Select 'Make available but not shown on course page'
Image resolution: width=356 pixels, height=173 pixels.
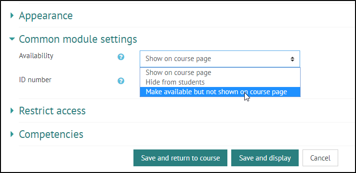click(220, 92)
